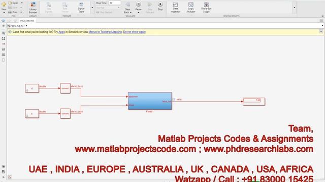Screen dimensions: 325x182
Task: Click the Open folder button
Action: (x=14, y=3)
